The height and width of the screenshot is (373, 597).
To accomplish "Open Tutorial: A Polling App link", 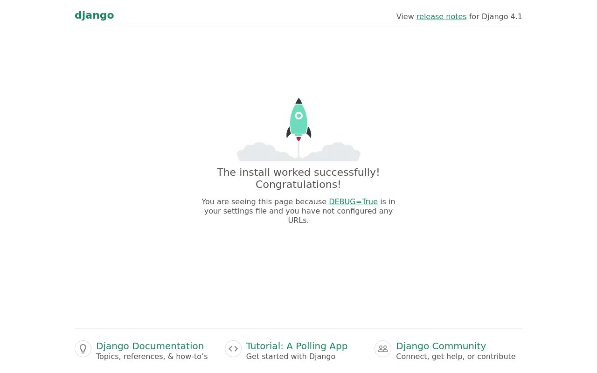I will [297, 346].
